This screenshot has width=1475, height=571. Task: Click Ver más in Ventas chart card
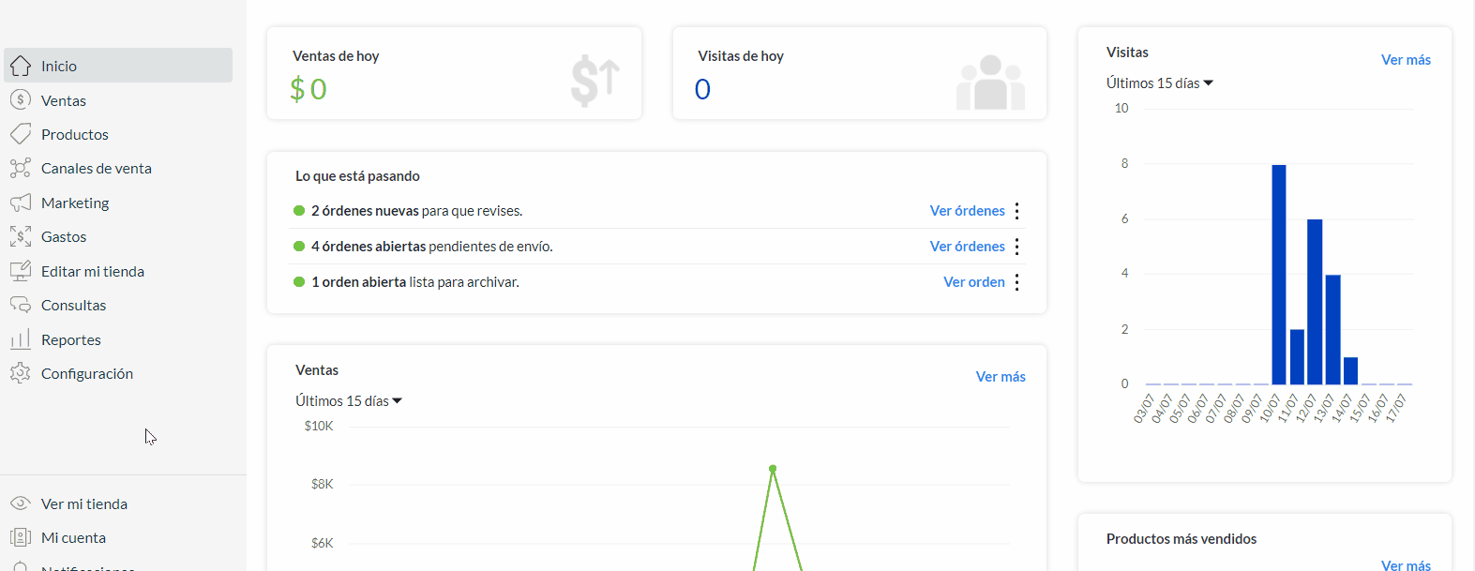click(1001, 377)
